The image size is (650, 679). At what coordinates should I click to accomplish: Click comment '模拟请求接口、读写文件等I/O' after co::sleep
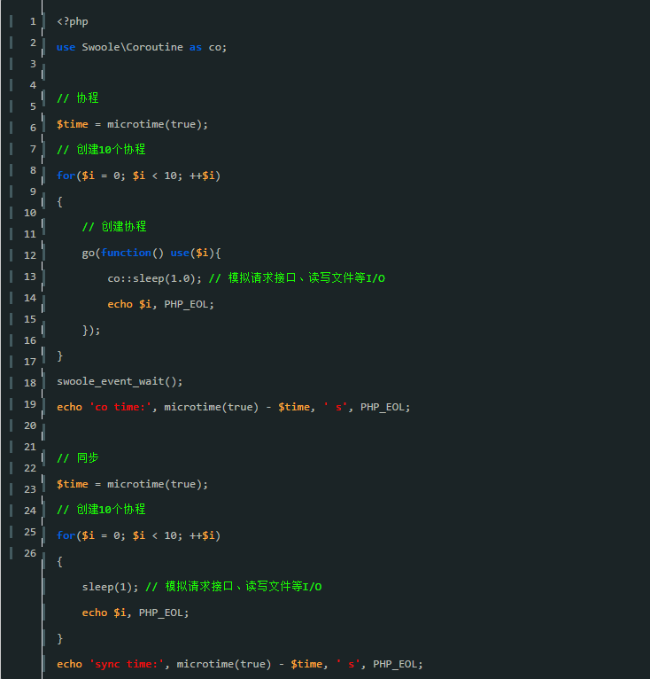[306, 278]
